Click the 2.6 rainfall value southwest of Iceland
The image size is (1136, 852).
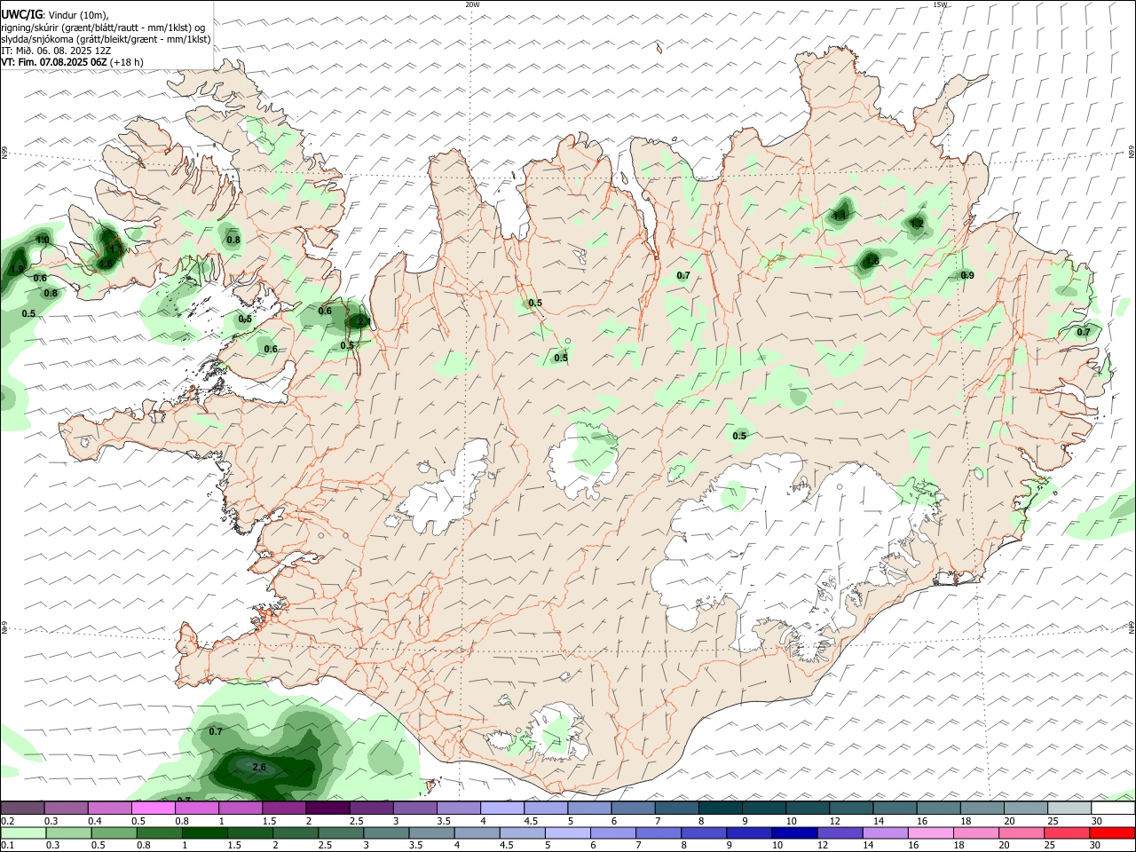(259, 767)
